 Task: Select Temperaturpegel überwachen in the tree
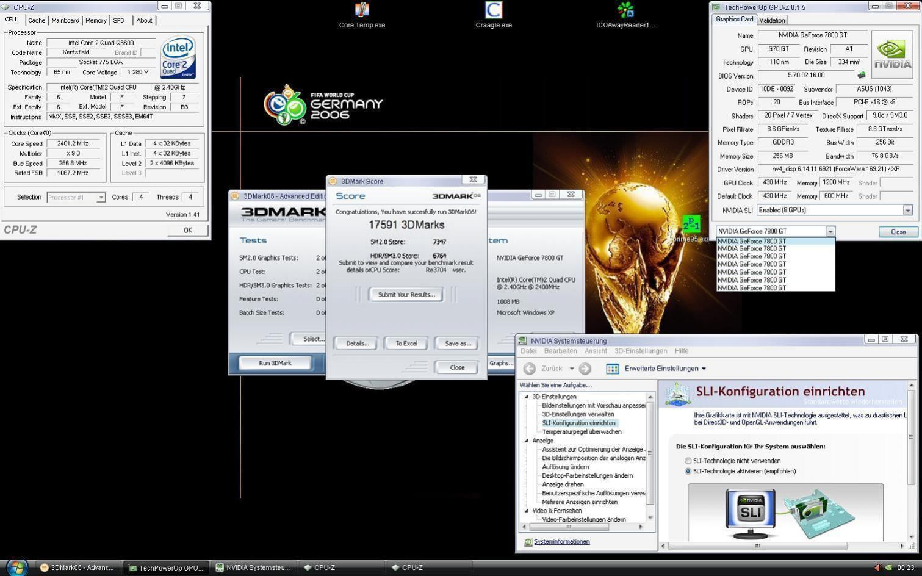(x=582, y=432)
